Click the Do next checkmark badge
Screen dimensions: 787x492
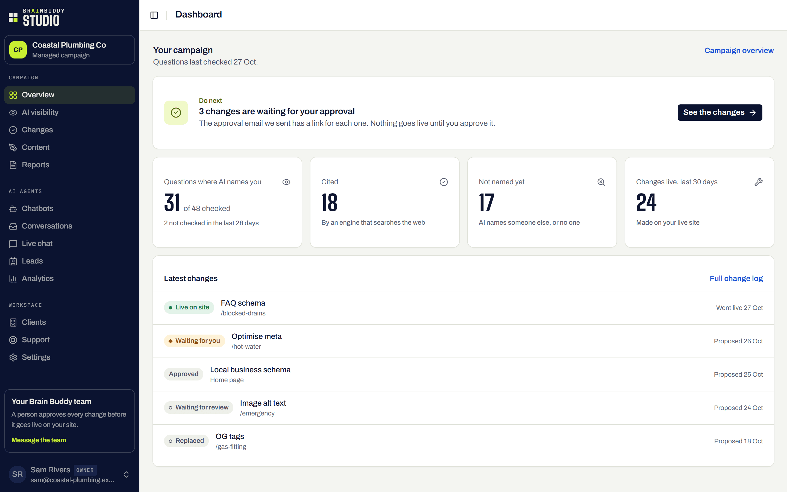pyautogui.click(x=176, y=113)
